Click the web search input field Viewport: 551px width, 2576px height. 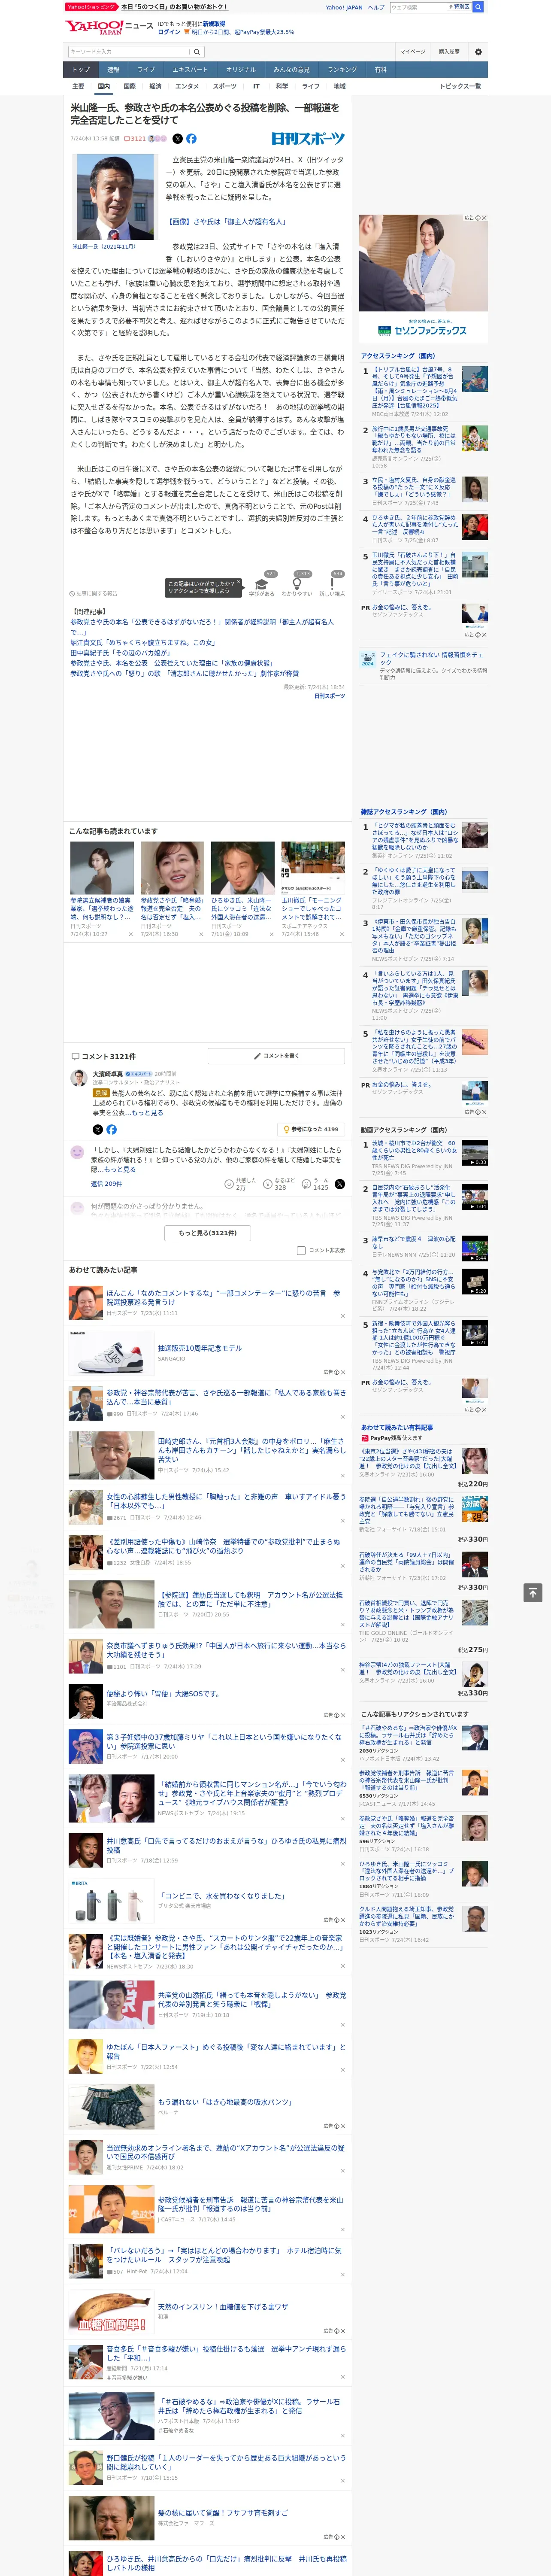419,7
